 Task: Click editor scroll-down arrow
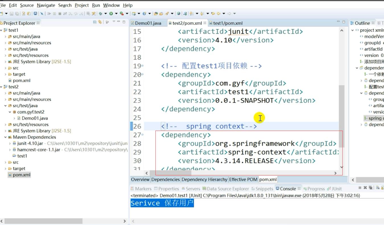(342, 167)
